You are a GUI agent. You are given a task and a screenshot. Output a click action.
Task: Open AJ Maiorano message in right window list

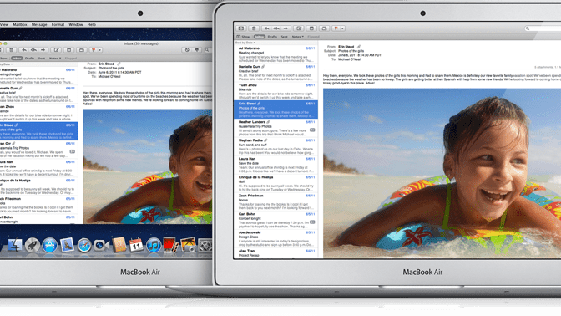tap(275, 54)
